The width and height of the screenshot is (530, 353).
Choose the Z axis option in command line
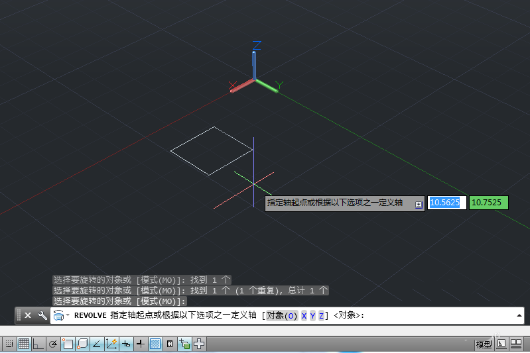(x=321, y=315)
